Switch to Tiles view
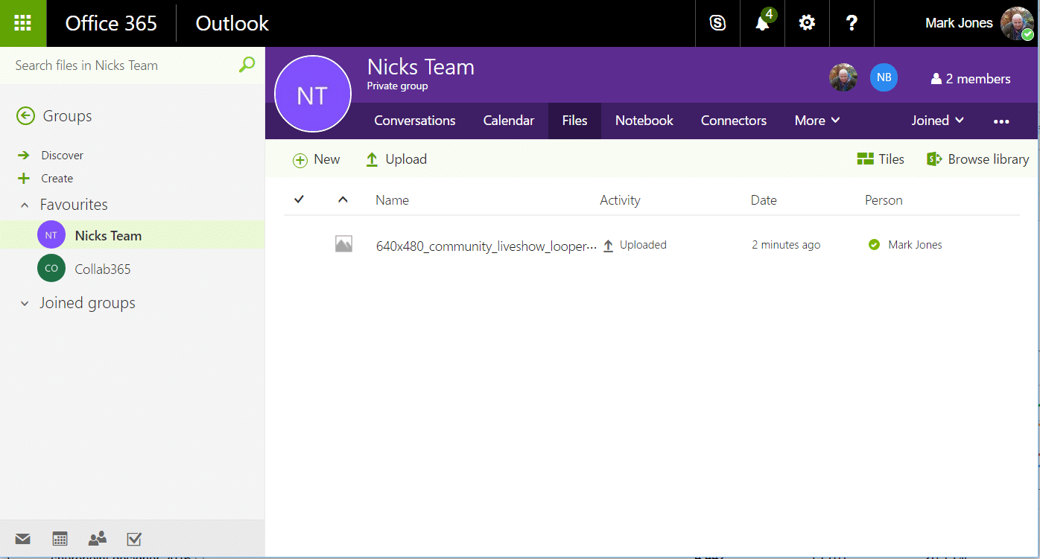This screenshot has width=1040, height=559. 881,159
